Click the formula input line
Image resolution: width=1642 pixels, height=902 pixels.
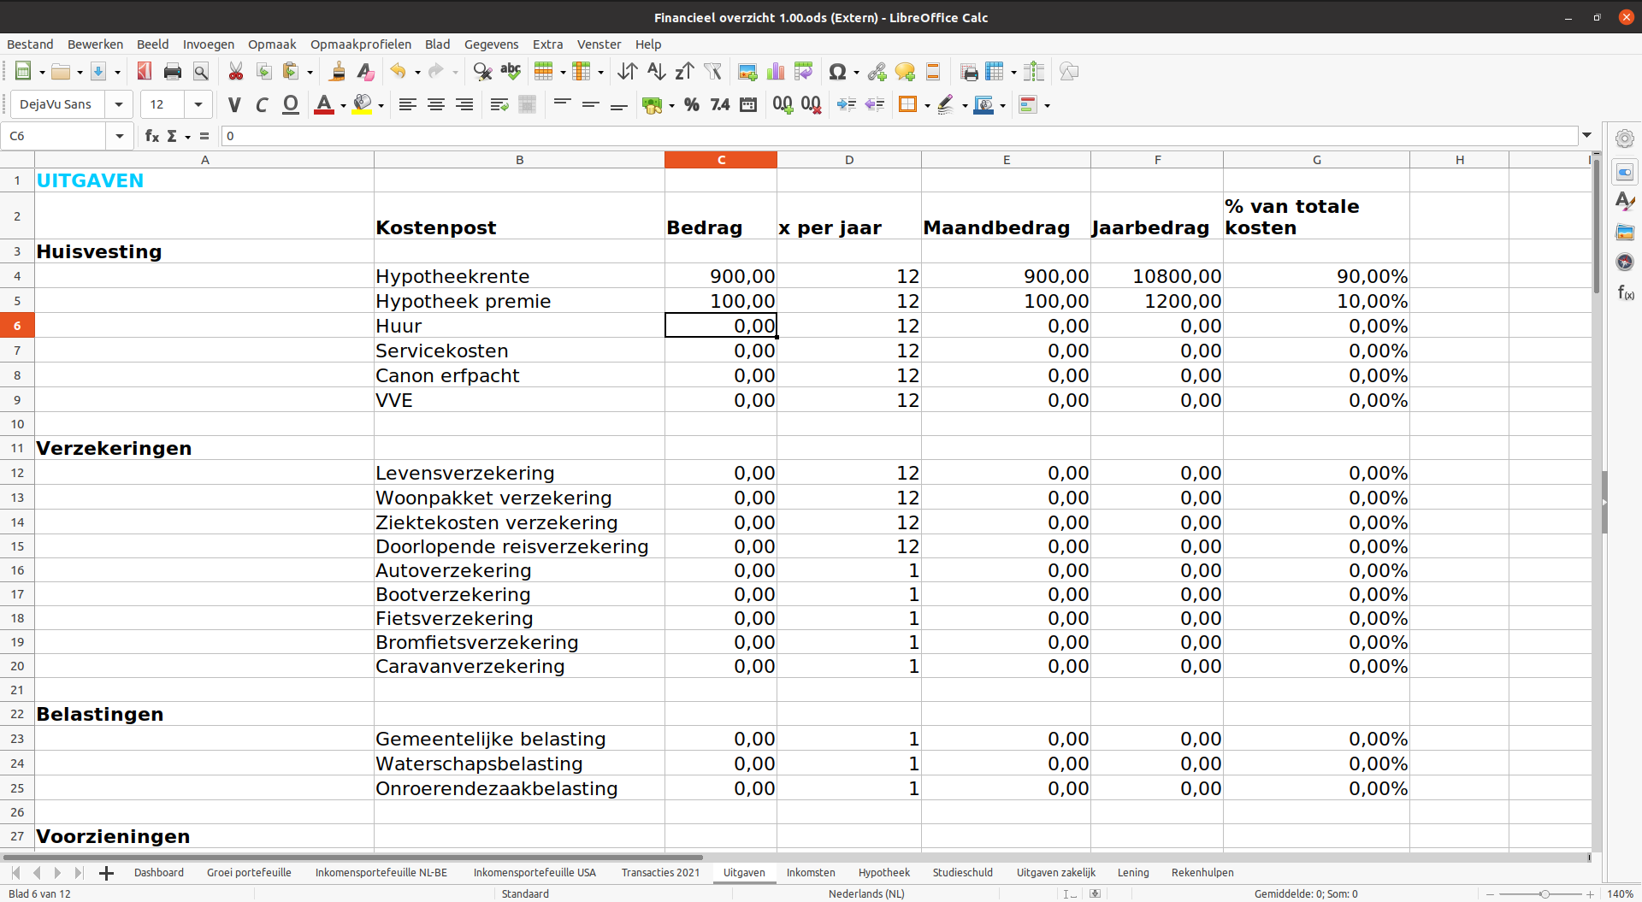[900, 136]
